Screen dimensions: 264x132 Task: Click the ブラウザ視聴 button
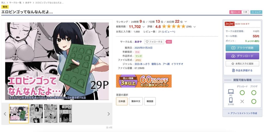pyautogui.click(x=242, y=48)
